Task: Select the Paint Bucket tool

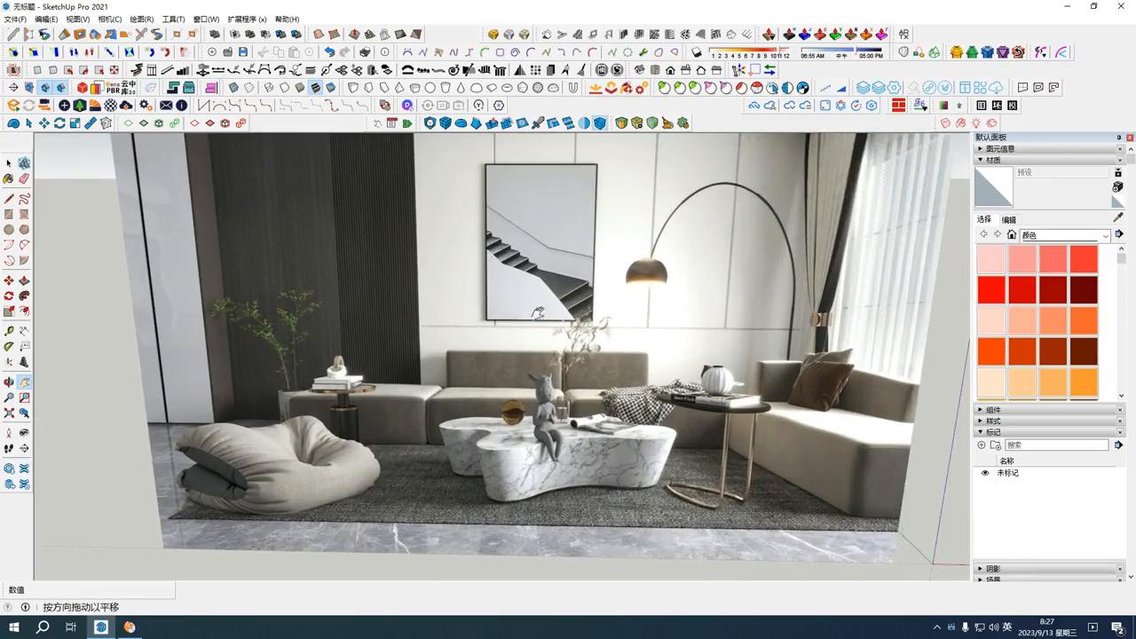Action: tap(7, 178)
